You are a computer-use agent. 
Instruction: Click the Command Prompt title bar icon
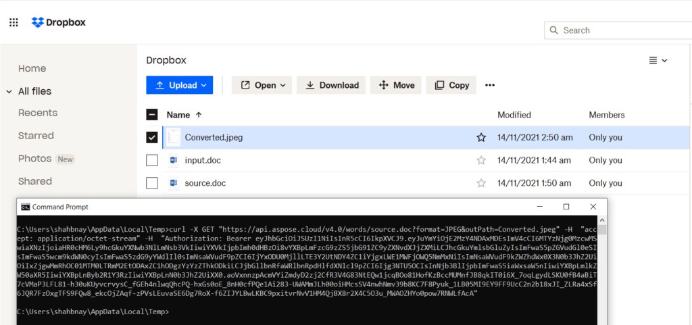click(x=25, y=207)
